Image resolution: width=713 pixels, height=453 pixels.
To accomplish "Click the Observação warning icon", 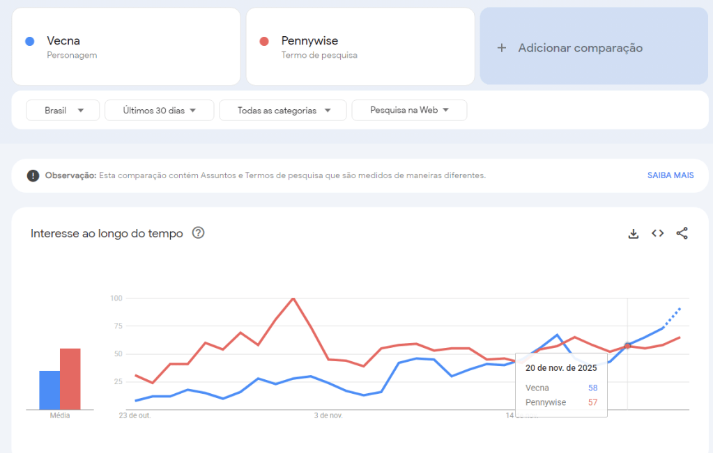I will pyautogui.click(x=33, y=175).
